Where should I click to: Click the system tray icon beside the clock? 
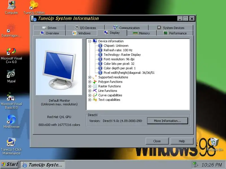(195, 164)
